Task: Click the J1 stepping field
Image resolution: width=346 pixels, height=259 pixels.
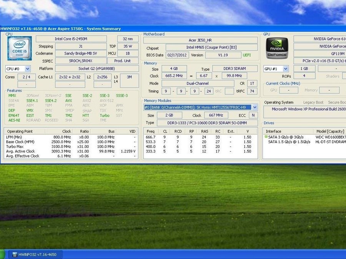Action: tap(81, 46)
